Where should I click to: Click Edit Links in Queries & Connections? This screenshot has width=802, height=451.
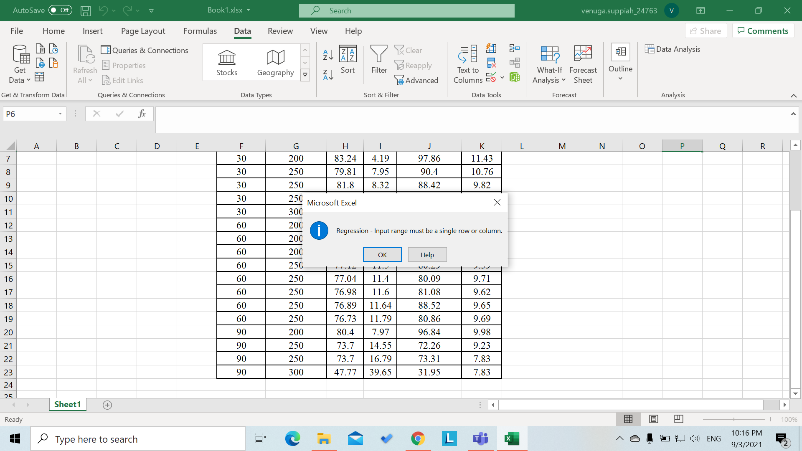point(122,80)
